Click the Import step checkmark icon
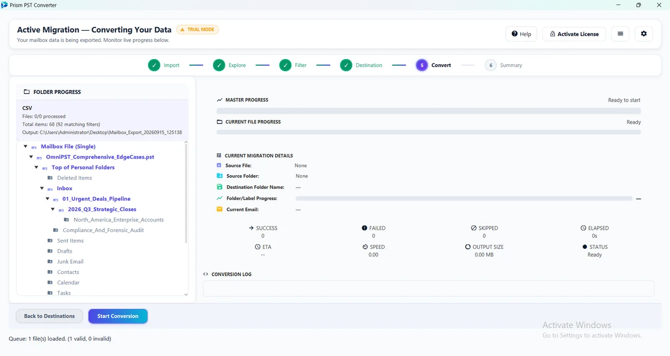 (154, 65)
